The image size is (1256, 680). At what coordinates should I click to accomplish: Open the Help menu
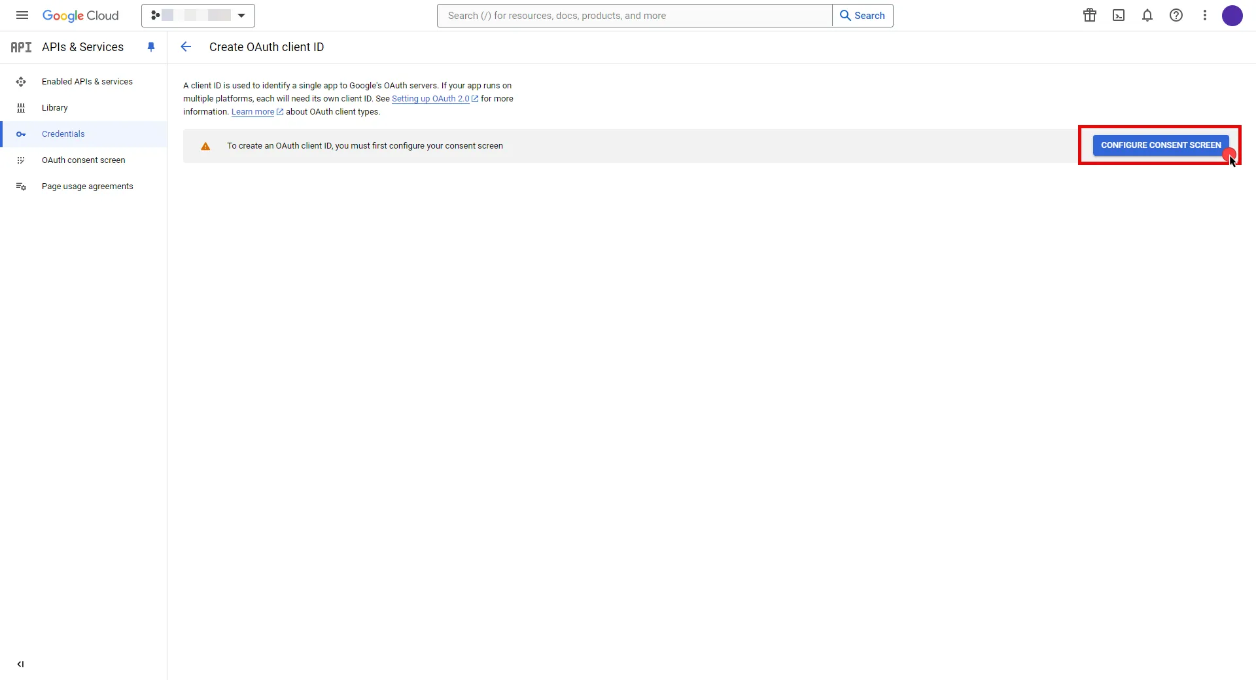[1176, 15]
